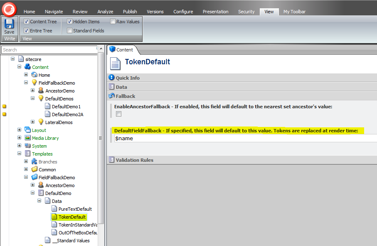Open the My Toolbar ribbon tab
377x246 pixels.
click(294, 12)
